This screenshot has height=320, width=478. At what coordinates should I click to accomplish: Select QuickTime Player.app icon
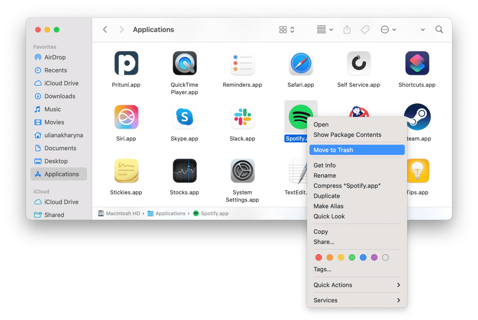[184, 63]
